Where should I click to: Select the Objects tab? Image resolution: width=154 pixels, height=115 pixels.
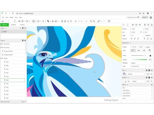tap(5, 25)
